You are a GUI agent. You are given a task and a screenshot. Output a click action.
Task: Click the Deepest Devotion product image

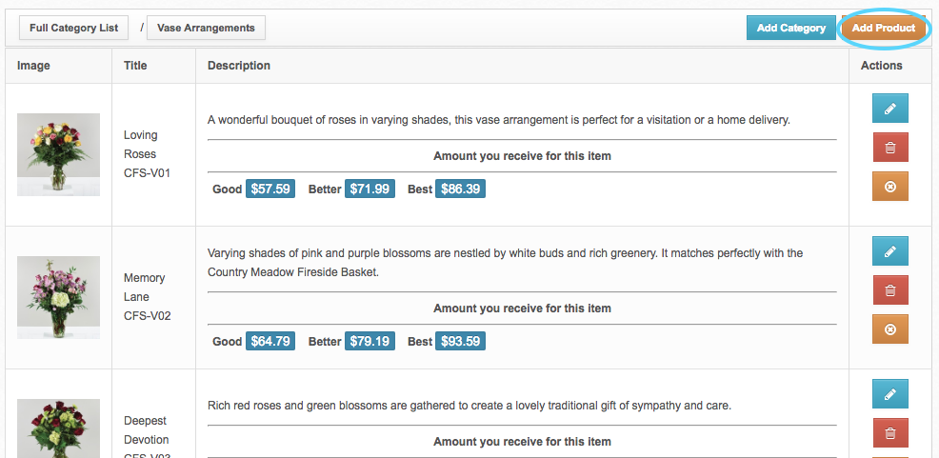click(58, 428)
